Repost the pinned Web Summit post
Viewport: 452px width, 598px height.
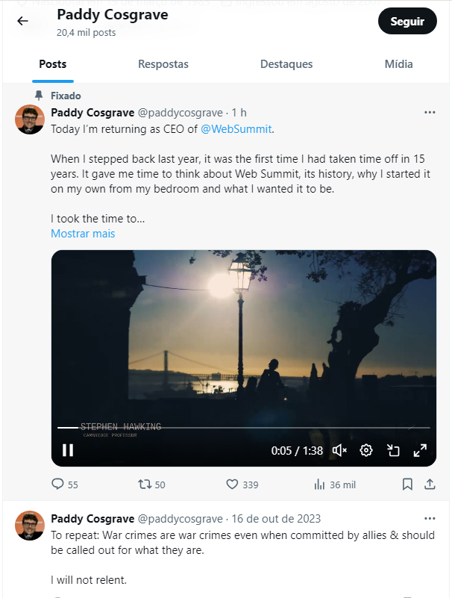click(145, 485)
